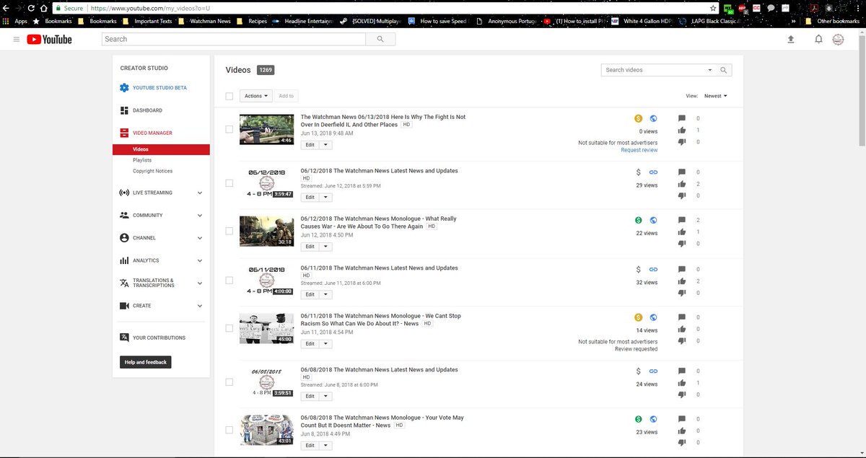Open the thumbnail of the Deerfield IL video

(x=266, y=129)
